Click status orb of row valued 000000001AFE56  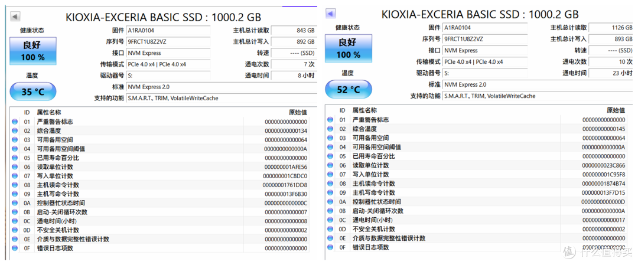[15, 167]
